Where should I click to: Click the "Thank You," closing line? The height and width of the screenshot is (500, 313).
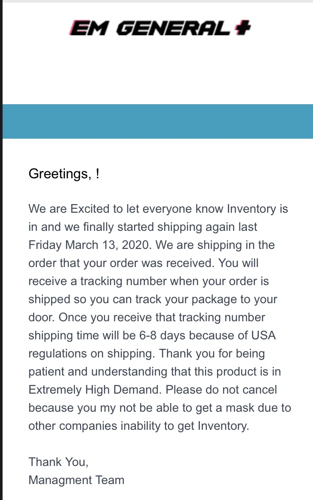[x=58, y=462]
